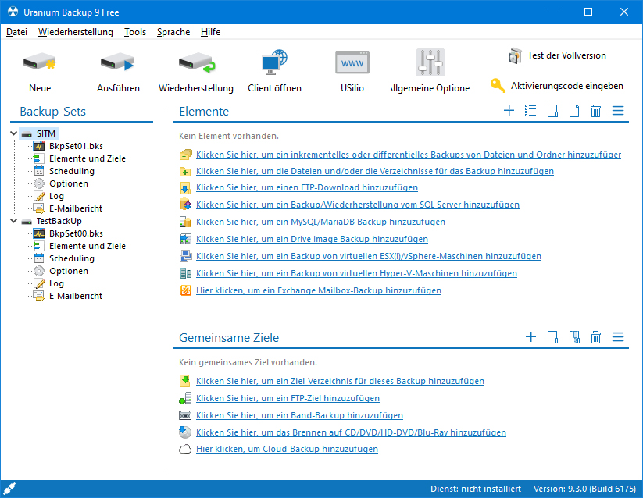Open the Tools menu

pyautogui.click(x=135, y=32)
